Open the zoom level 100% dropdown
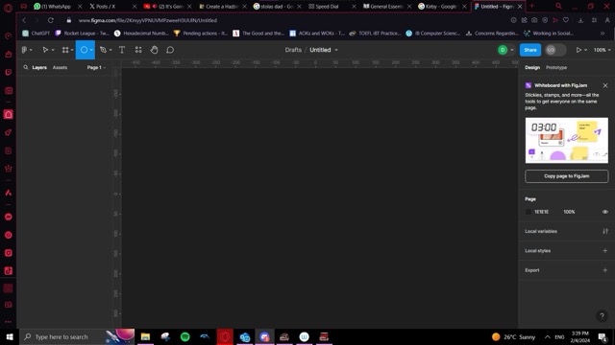 coord(603,50)
